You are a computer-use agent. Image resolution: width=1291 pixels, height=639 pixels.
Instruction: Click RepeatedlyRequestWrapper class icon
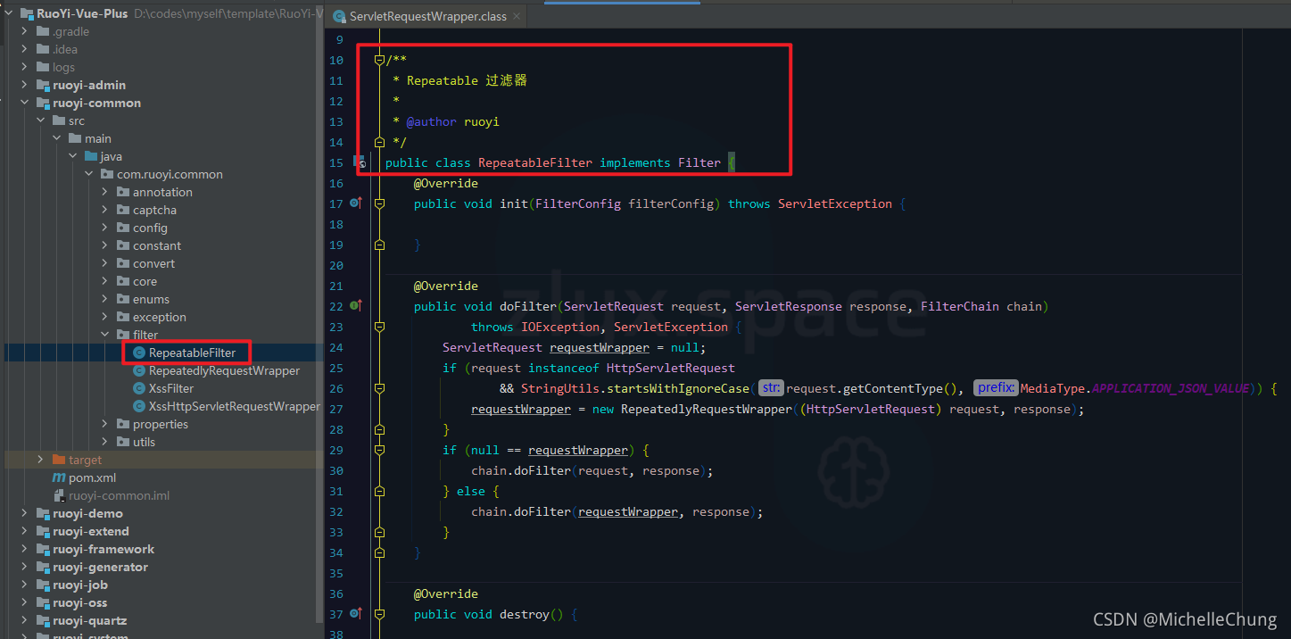coord(140,370)
